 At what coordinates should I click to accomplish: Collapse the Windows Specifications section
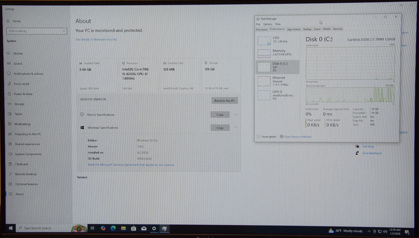pos(236,127)
